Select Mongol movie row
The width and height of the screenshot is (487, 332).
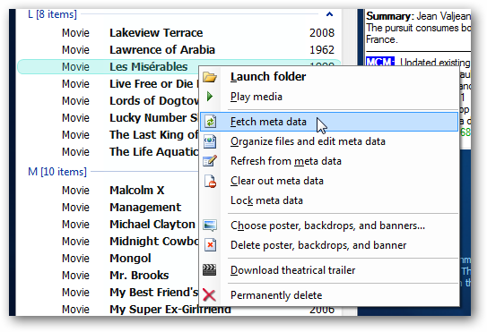[x=109, y=259]
